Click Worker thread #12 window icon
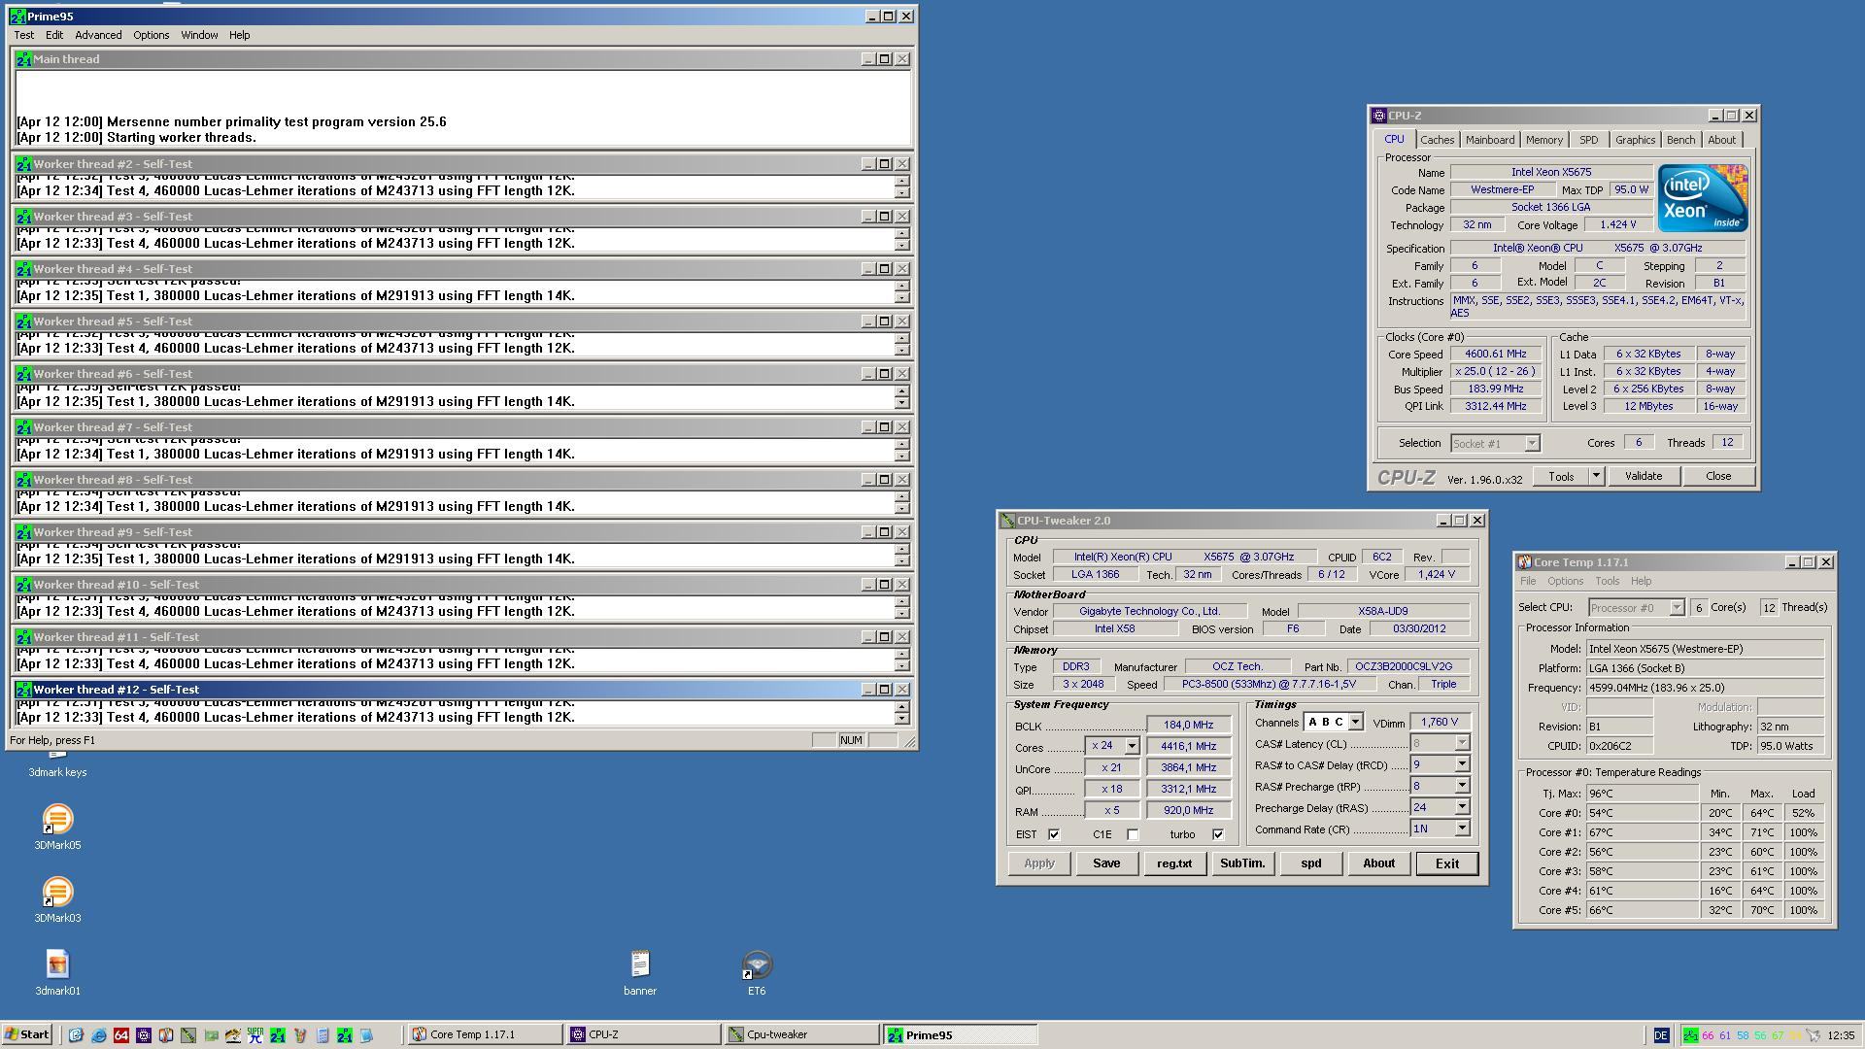The width and height of the screenshot is (1865, 1049). [x=23, y=690]
